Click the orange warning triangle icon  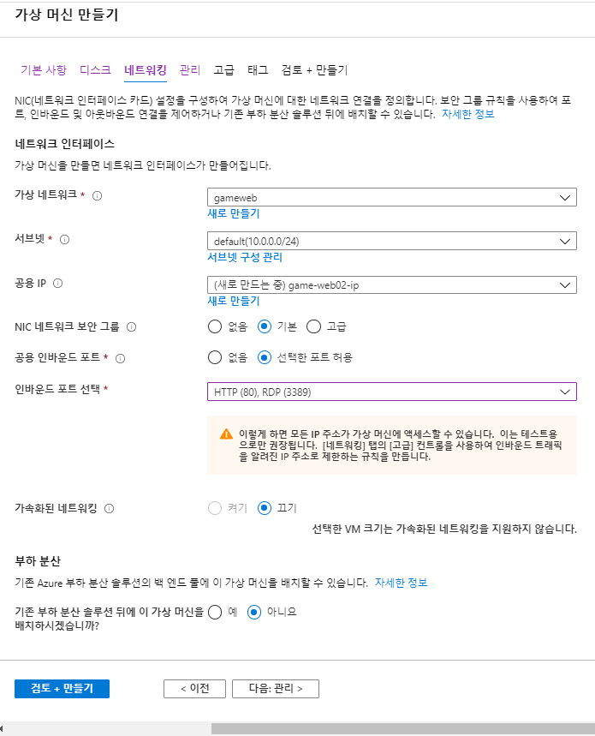pos(227,434)
